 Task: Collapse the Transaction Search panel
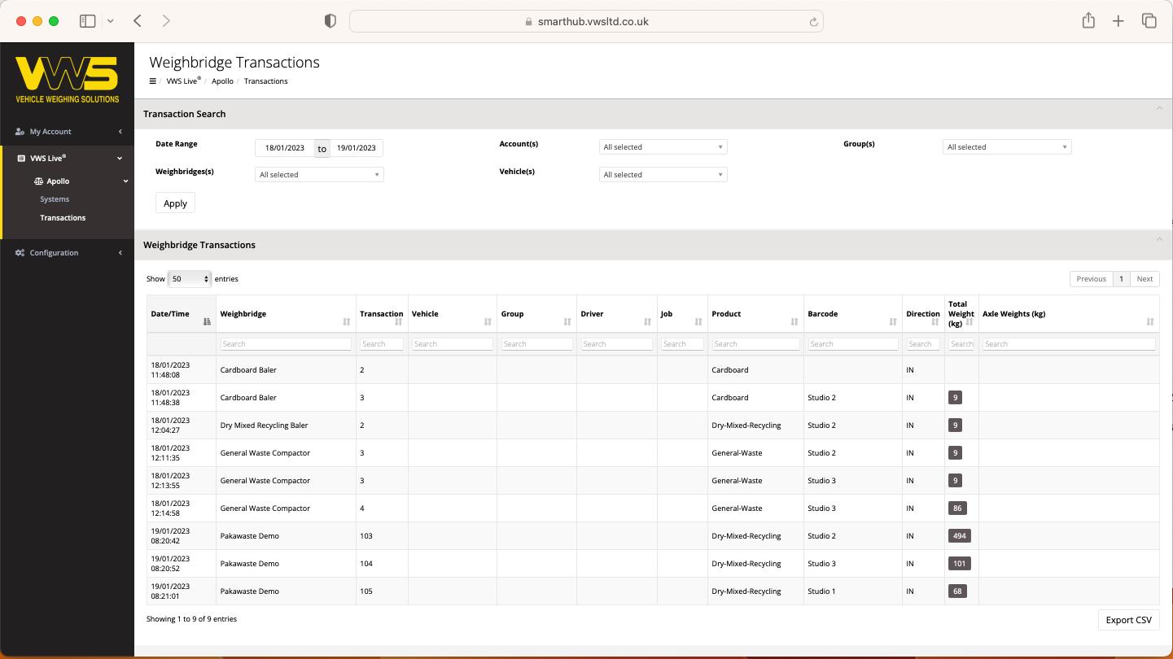pyautogui.click(x=1159, y=109)
